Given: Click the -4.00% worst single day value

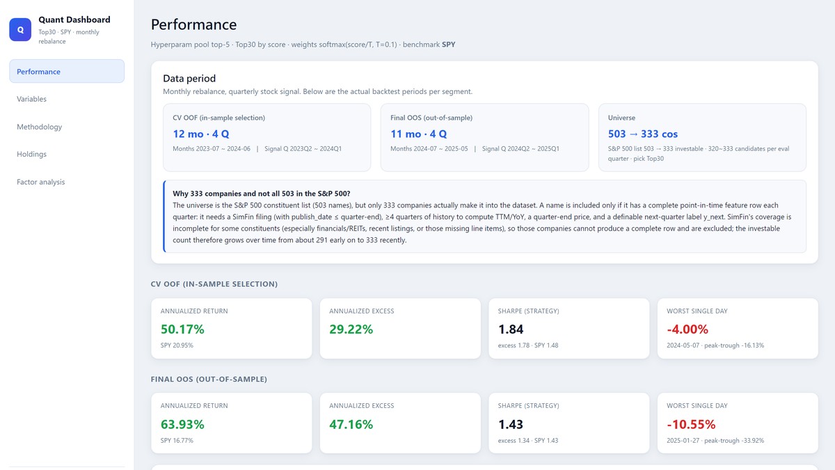Looking at the screenshot, I should point(687,329).
